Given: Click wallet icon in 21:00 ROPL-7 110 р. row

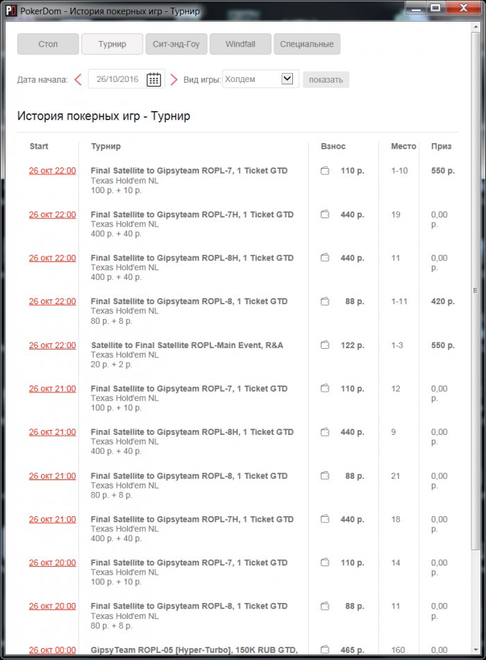Looking at the screenshot, I should click(x=325, y=388).
